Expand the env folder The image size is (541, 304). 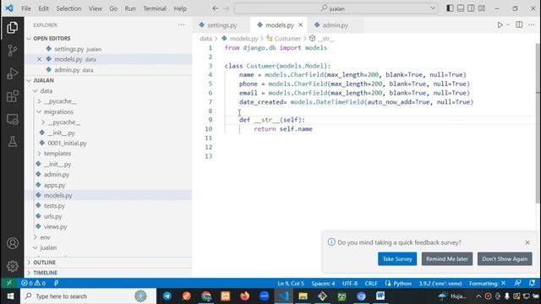coord(36,237)
